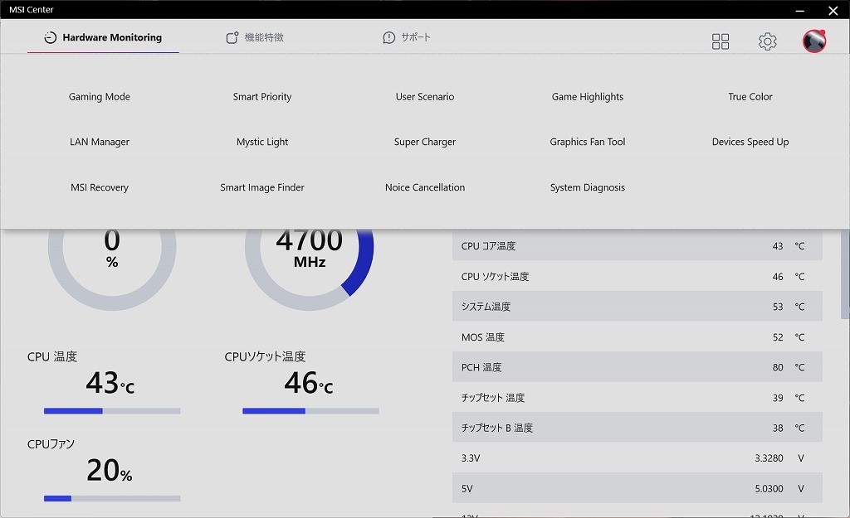Launch True Color
This screenshot has height=518, width=850.
coord(750,96)
